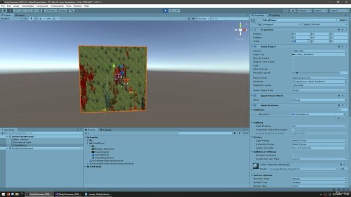Toggle the Global handle rotation button

[x=61, y=10]
